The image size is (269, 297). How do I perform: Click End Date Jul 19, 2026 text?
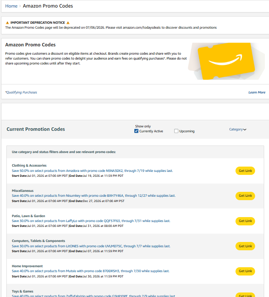96,176
